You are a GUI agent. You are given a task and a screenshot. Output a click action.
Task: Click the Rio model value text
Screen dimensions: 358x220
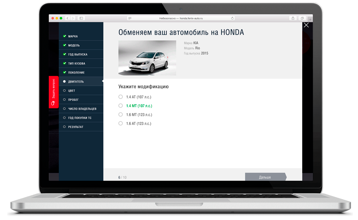pyautogui.click(x=197, y=48)
